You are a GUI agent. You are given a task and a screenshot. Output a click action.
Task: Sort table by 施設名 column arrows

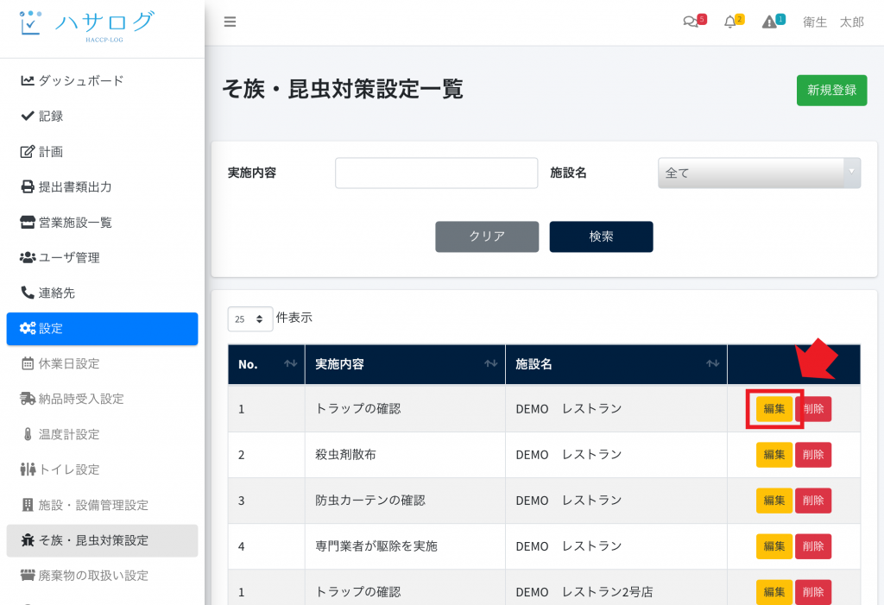click(713, 363)
